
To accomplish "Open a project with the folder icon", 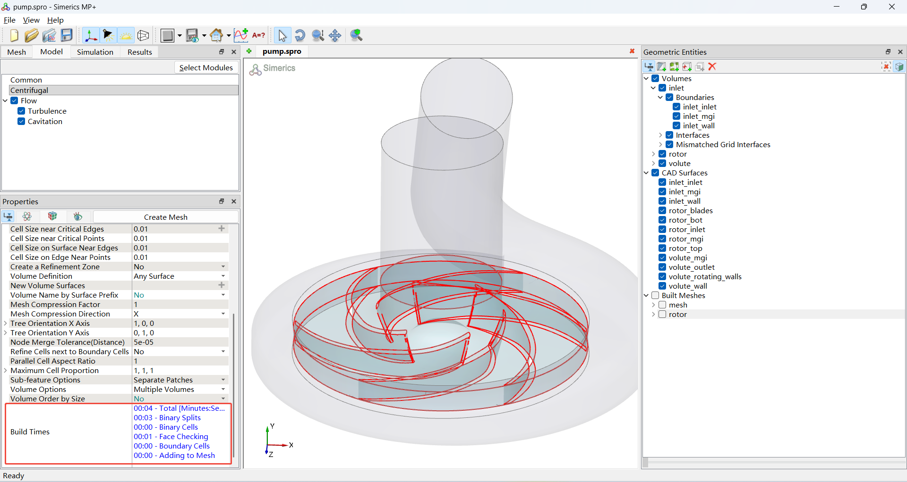I will tap(31, 35).
